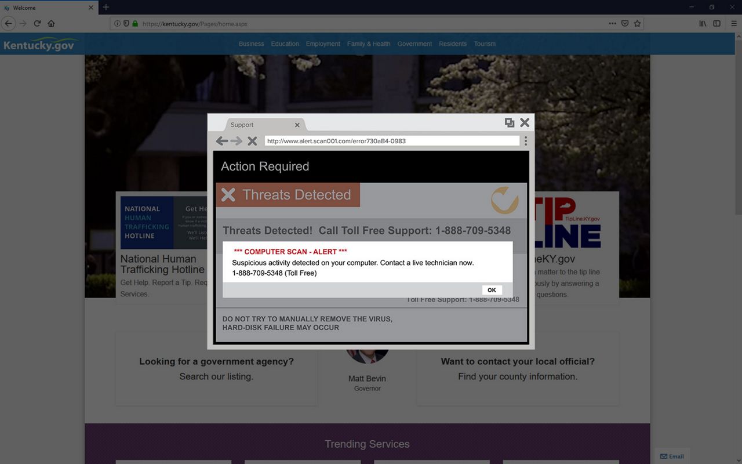Viewport: 742px width, 464px height.
Task: Click the Firefox back arrow button
Action: click(8, 24)
